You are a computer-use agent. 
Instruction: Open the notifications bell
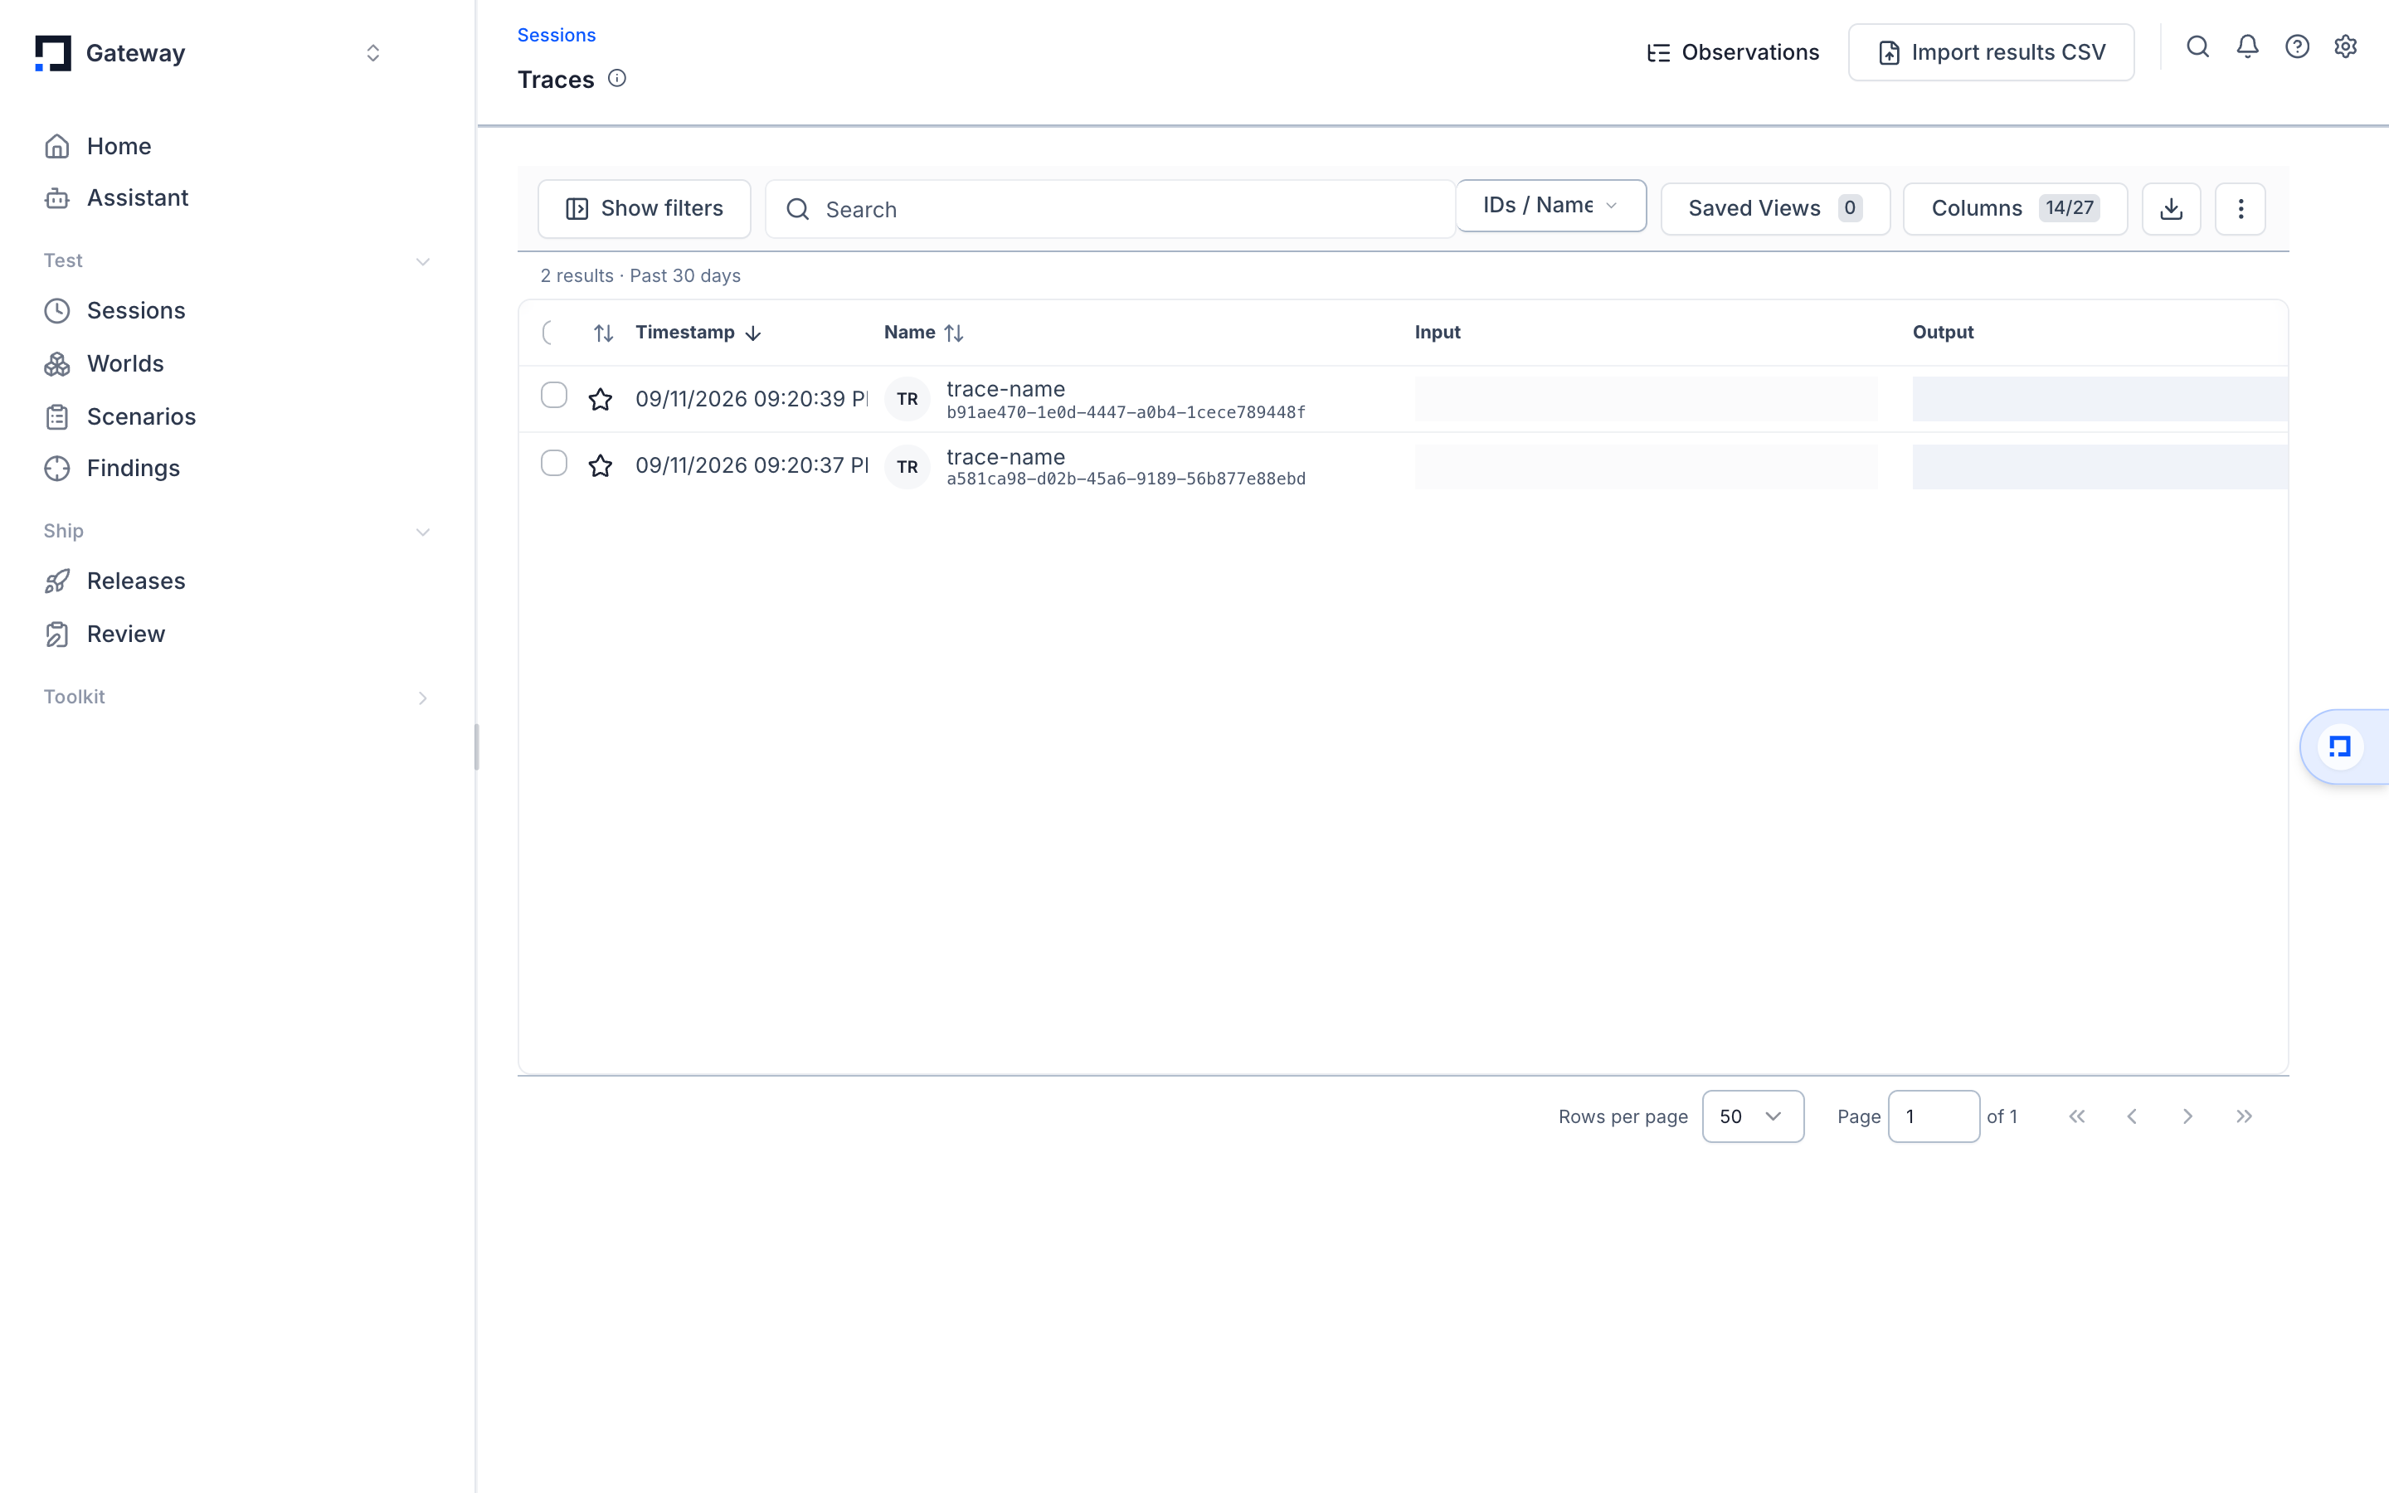[x=2248, y=46]
